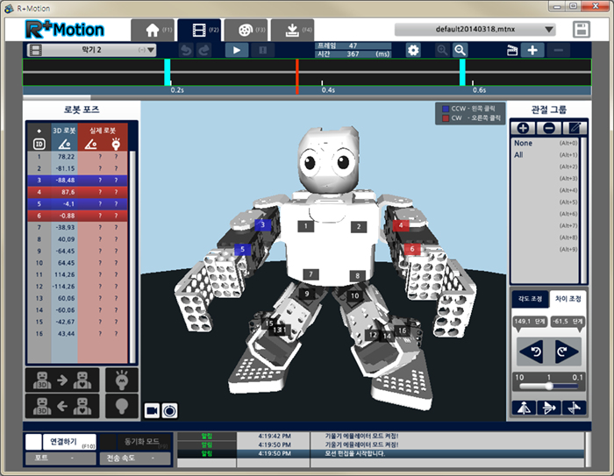Toggle the camera view icon in viewport
This screenshot has width=614, height=476.
tap(152, 409)
